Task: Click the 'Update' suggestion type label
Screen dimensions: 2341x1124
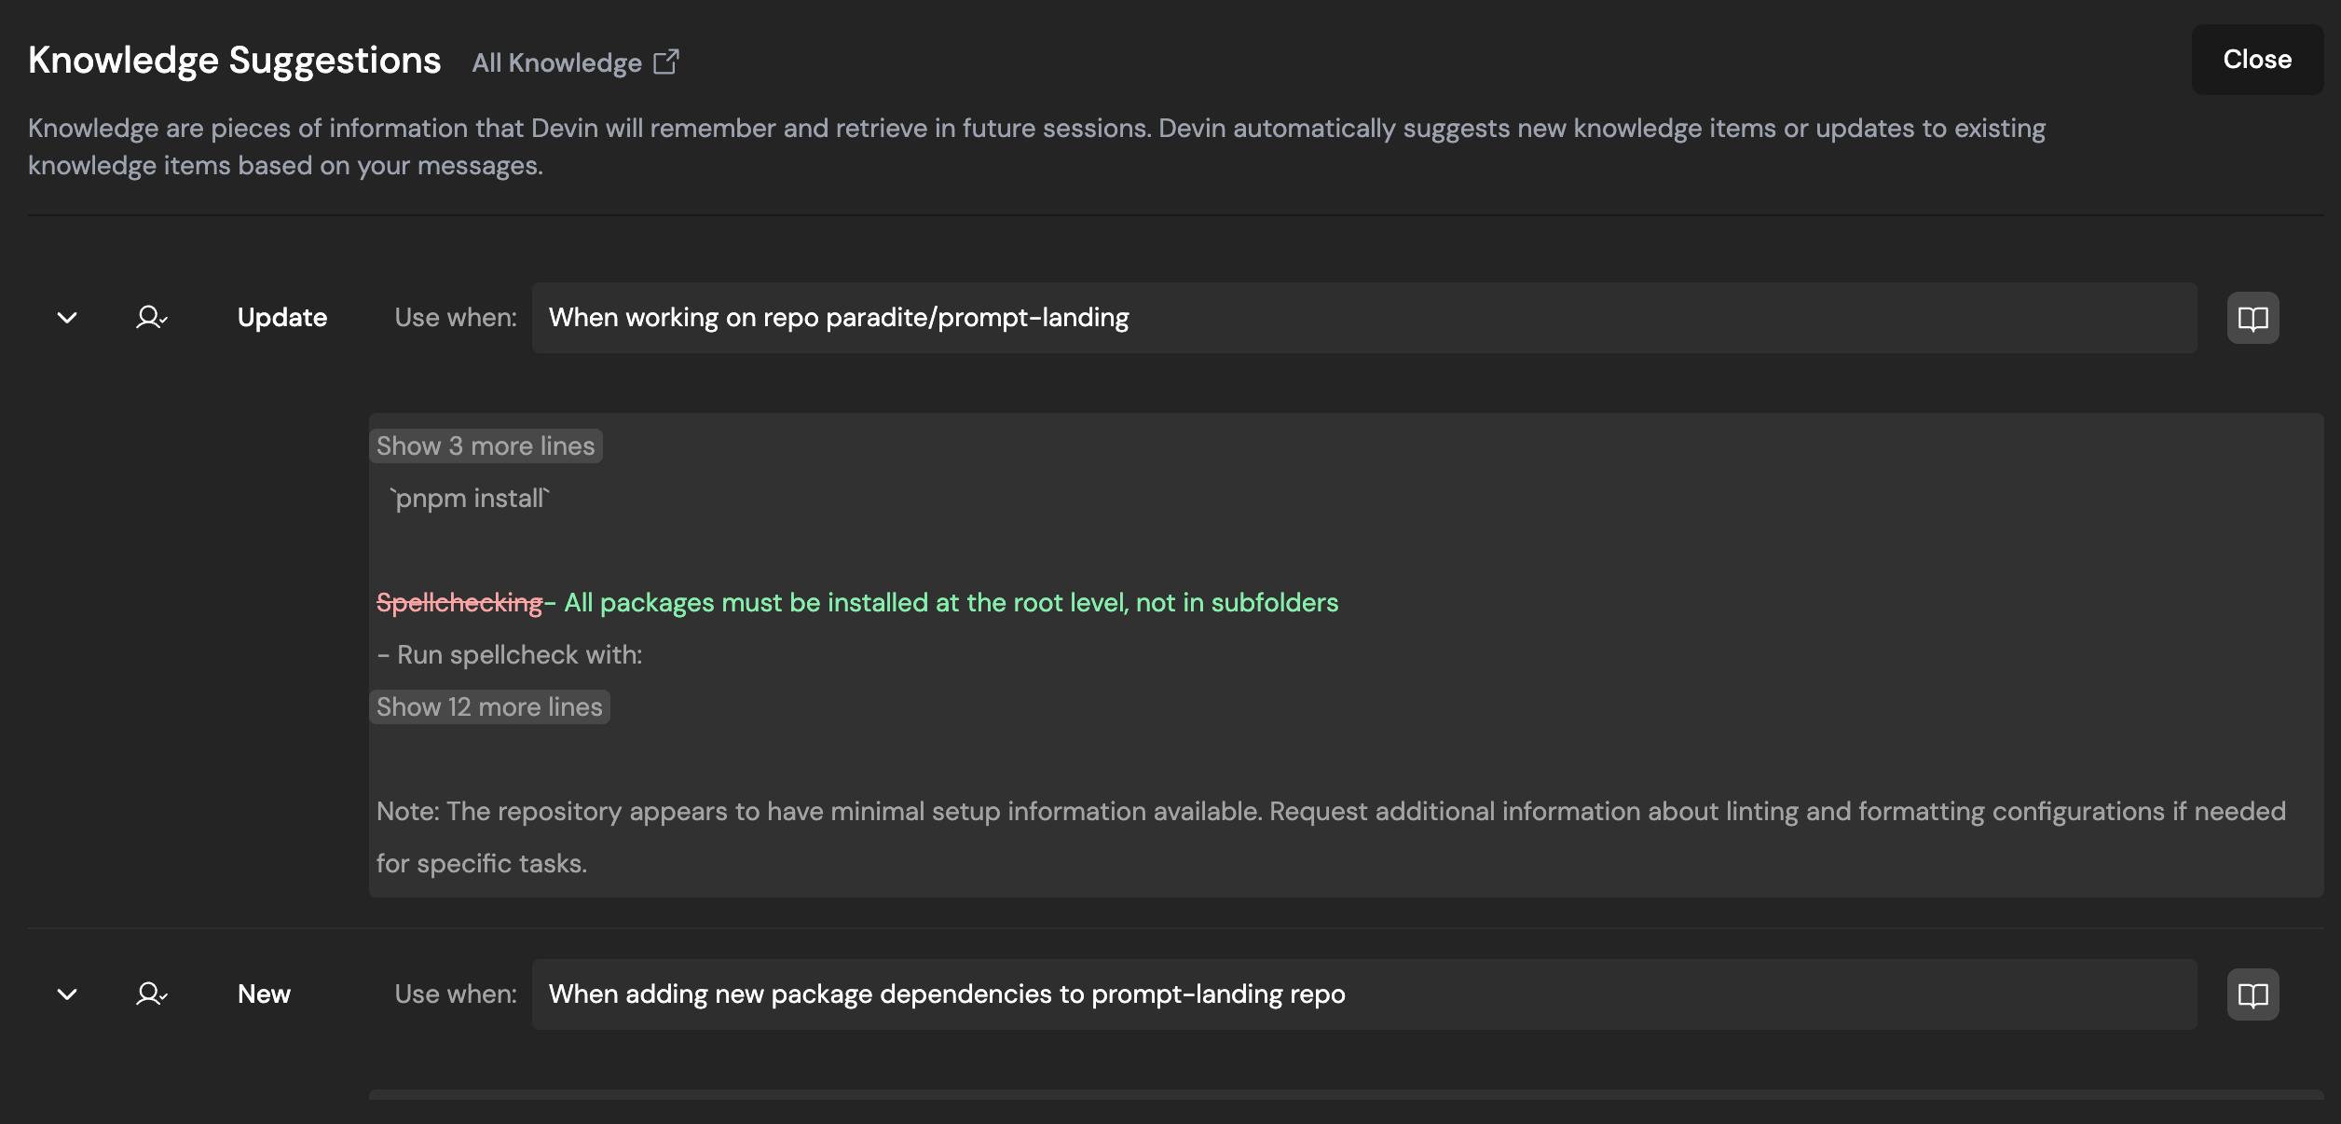Action: (281, 318)
